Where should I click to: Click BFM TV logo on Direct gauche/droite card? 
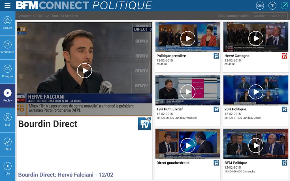pyautogui.click(x=216, y=163)
